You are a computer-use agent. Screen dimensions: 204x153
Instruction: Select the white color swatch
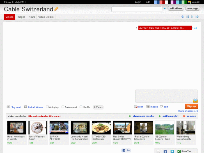[x=166, y=2]
